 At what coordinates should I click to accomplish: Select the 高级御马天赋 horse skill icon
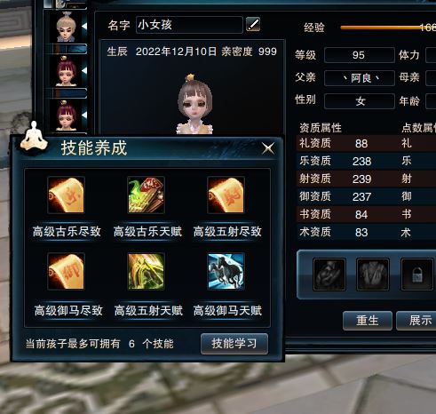(226, 271)
